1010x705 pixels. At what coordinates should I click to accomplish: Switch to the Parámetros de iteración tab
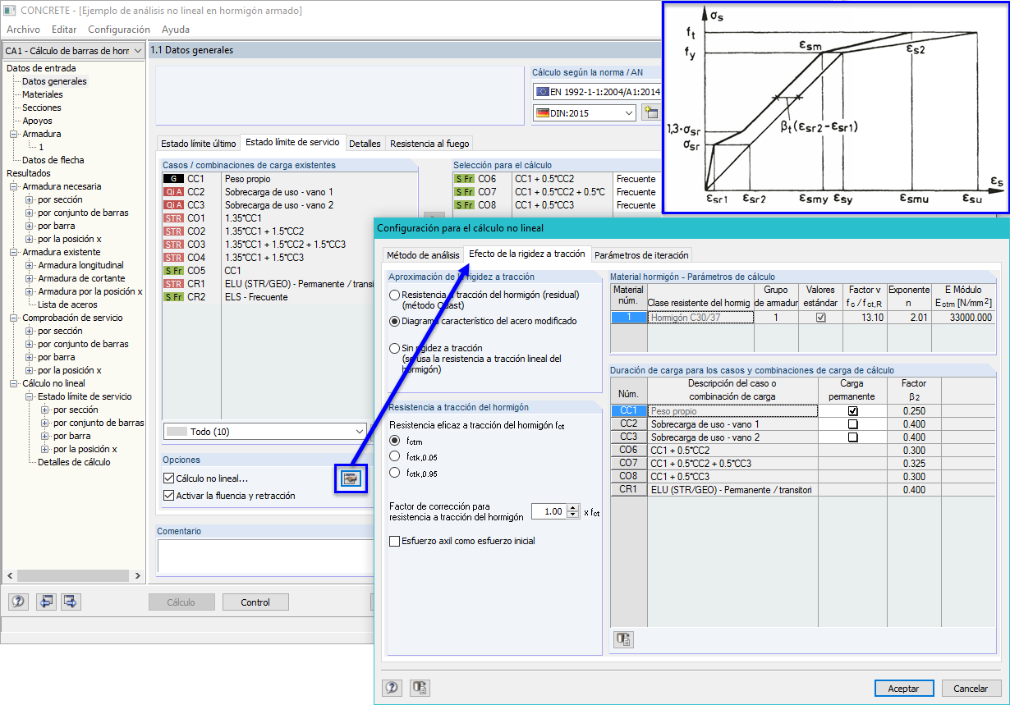641,254
